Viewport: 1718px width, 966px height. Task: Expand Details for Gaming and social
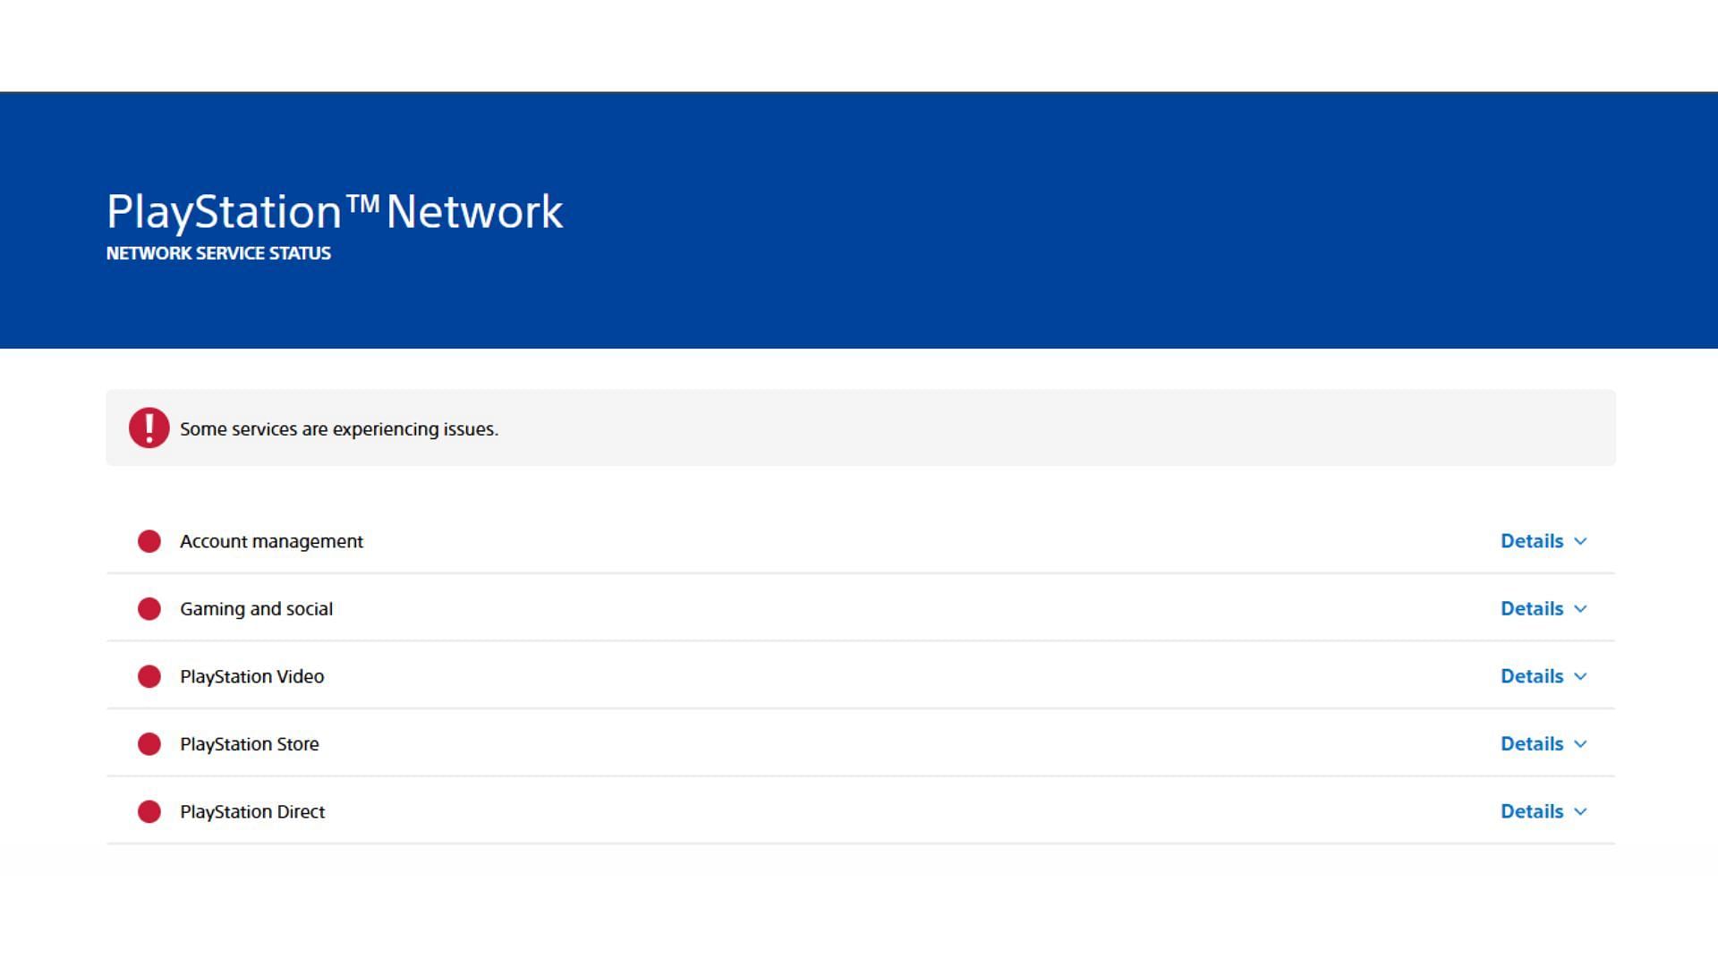[x=1544, y=609]
